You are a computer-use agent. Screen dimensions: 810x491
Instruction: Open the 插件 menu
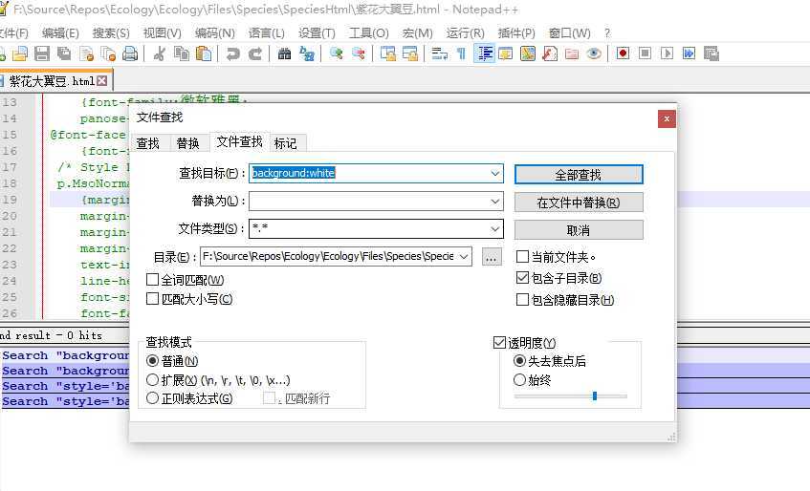pos(516,33)
